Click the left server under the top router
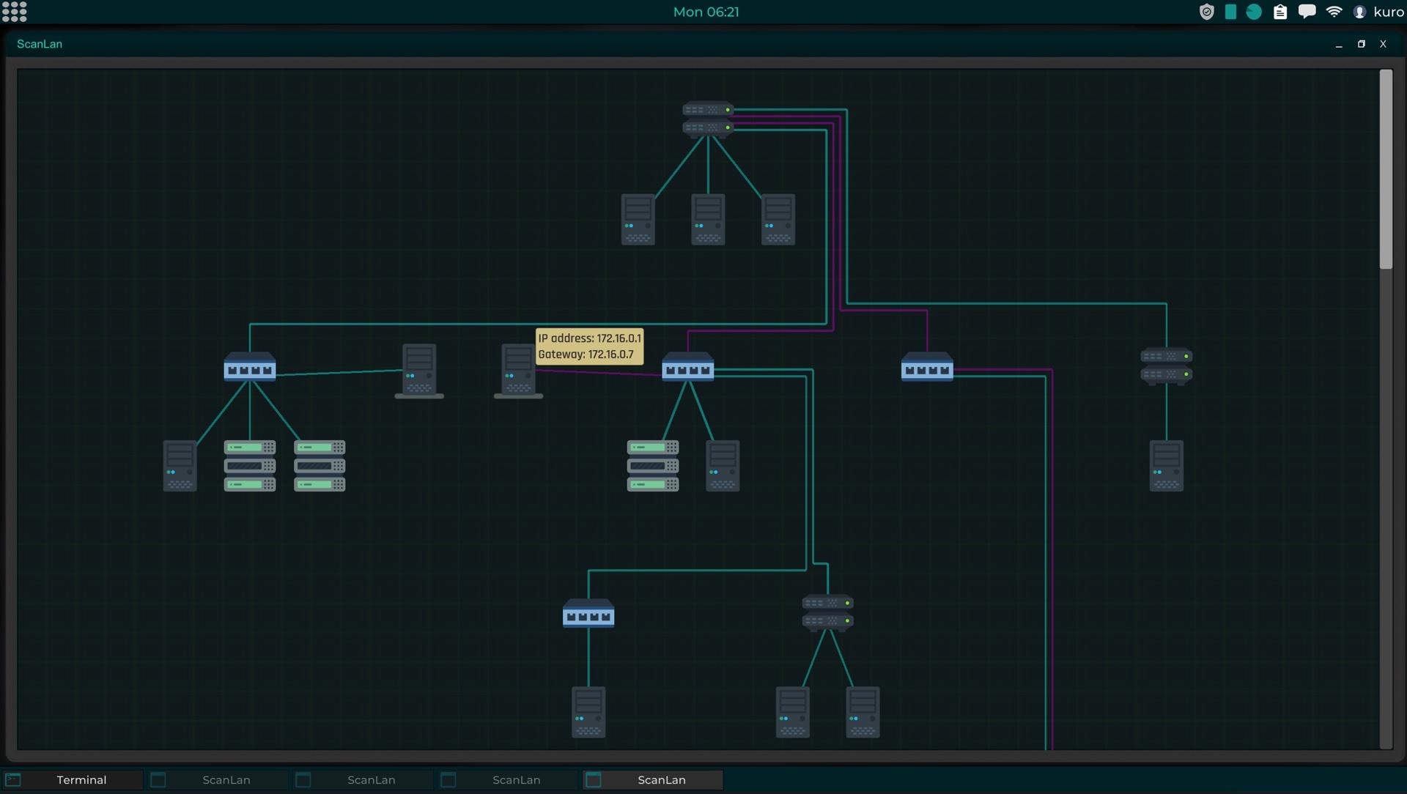Screen dimensions: 1407x794 [x=638, y=219]
